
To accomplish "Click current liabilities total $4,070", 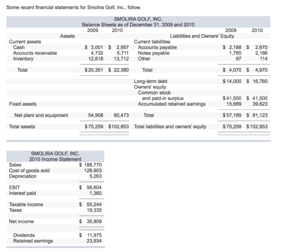I will [x=232, y=70].
